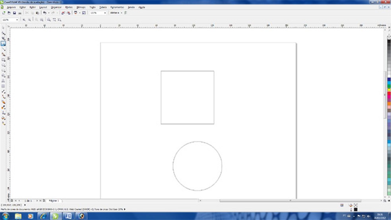Image resolution: width=391 pixels, height=220 pixels.
Task: Open the Ajuda menu
Action: pyautogui.click(x=141, y=8)
